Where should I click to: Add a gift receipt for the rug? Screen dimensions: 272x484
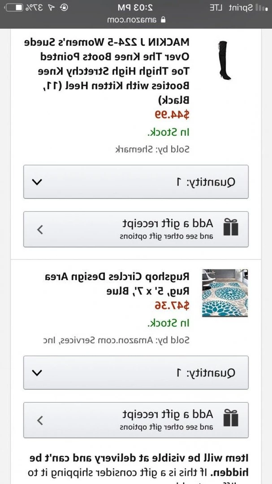point(136,420)
